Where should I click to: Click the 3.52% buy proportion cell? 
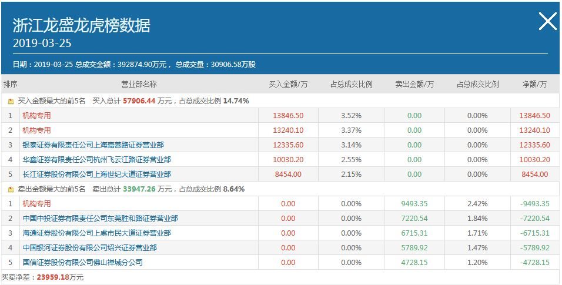352,115
